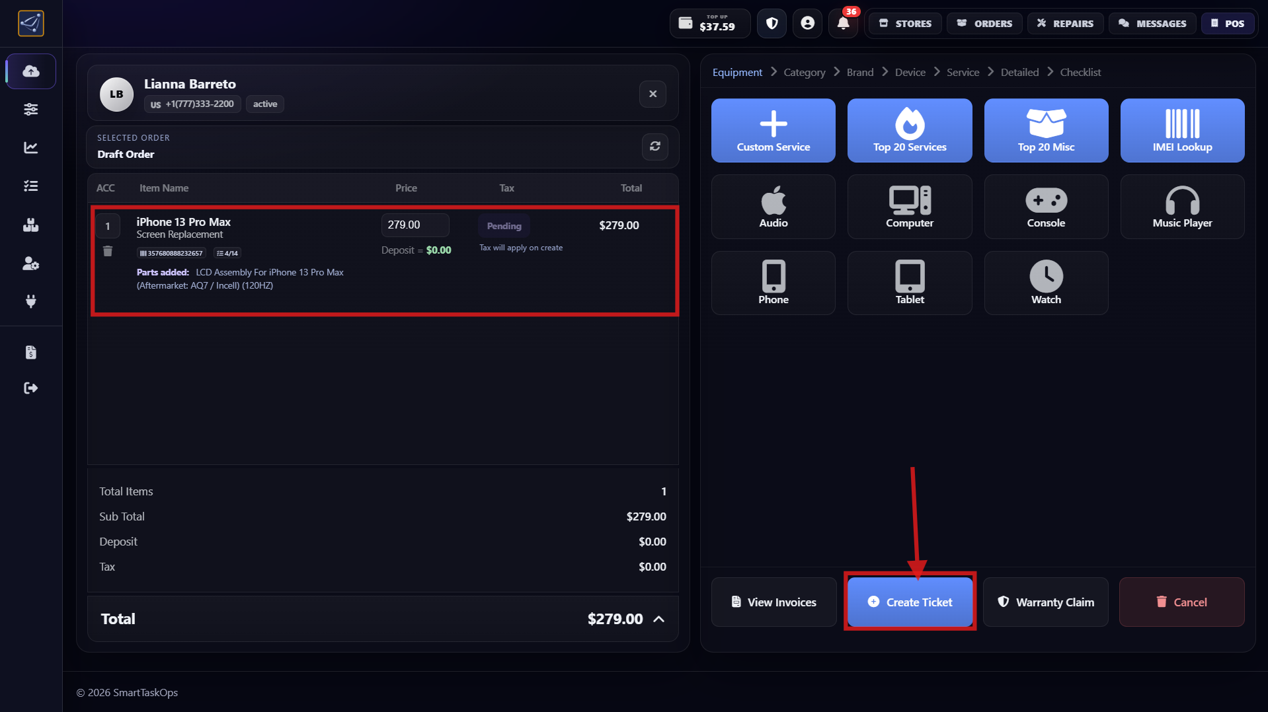
Task: Cancel the draft order
Action: coord(1182,602)
